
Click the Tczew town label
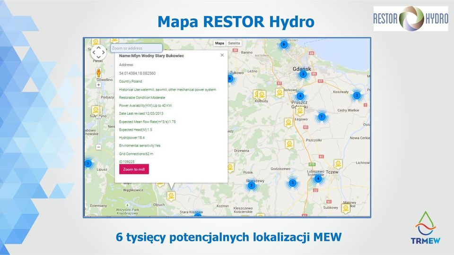tap(332, 172)
